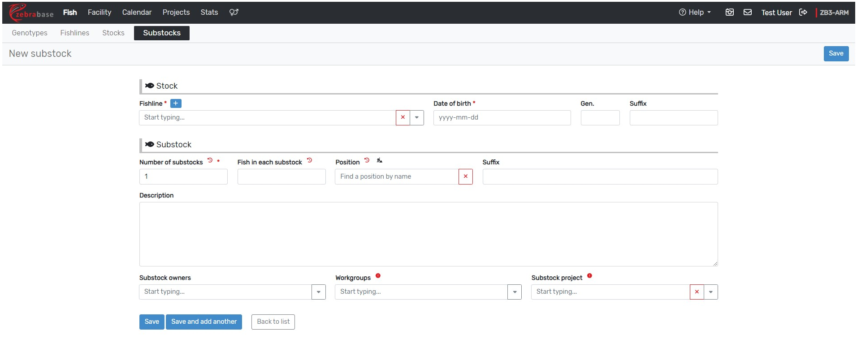Click the add new Fishline plus icon
The width and height of the screenshot is (857, 339).
176,103
